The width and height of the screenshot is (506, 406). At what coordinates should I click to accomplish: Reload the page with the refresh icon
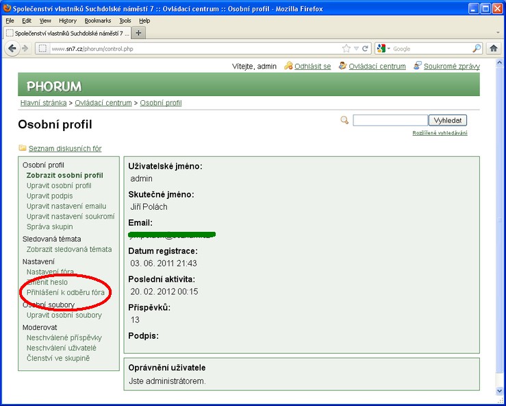pyautogui.click(x=366, y=49)
